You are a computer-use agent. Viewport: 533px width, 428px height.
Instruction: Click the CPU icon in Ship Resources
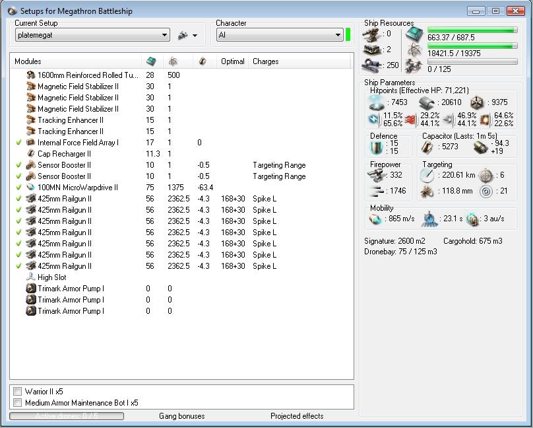pos(414,34)
